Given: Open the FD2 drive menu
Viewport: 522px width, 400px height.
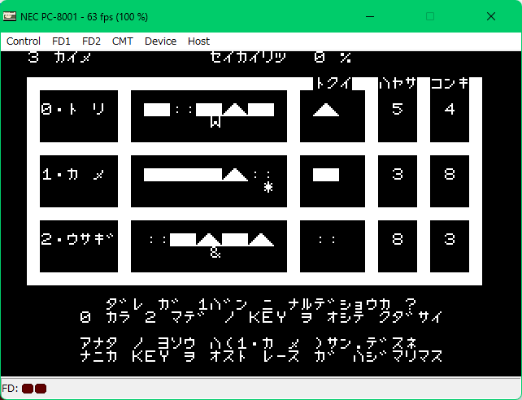Looking at the screenshot, I should click(x=91, y=41).
